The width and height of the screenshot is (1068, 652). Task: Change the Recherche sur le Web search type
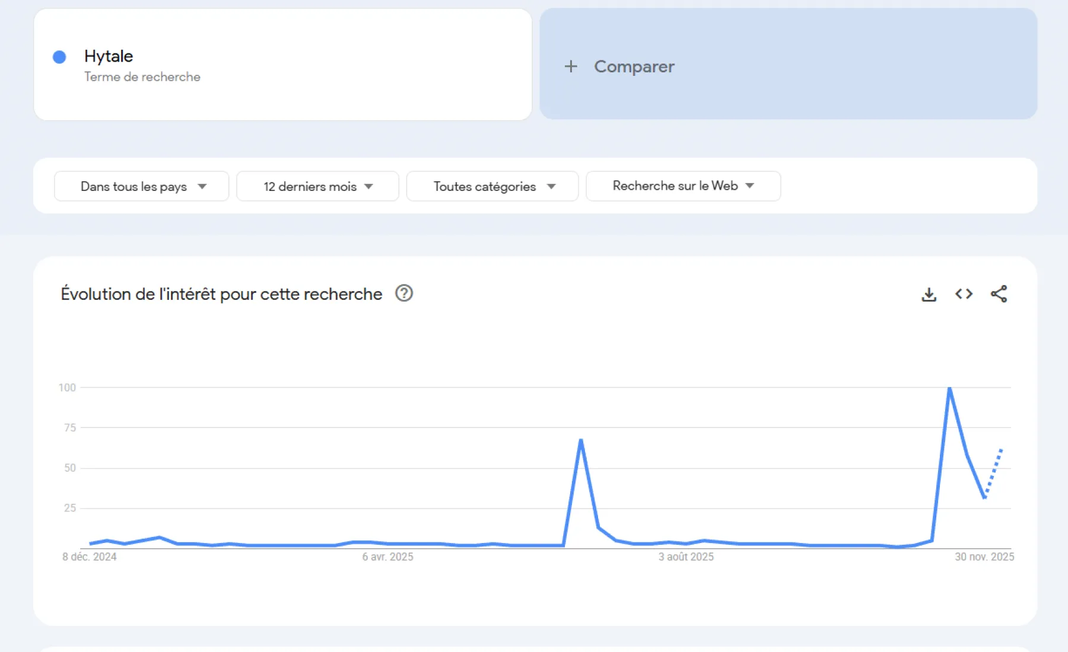tap(682, 186)
